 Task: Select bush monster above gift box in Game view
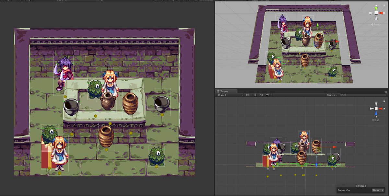coord(50,134)
